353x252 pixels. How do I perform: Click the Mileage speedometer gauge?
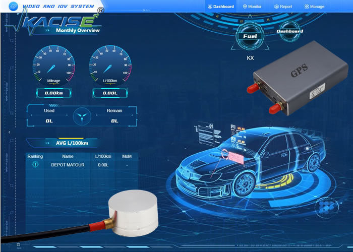(x=53, y=69)
